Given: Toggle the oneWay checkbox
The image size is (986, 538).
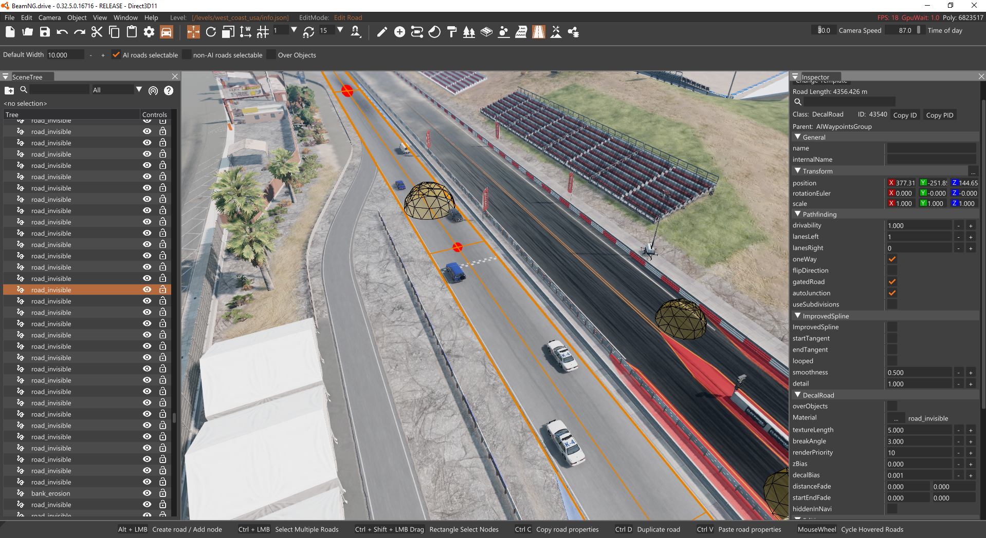Looking at the screenshot, I should coord(892,259).
